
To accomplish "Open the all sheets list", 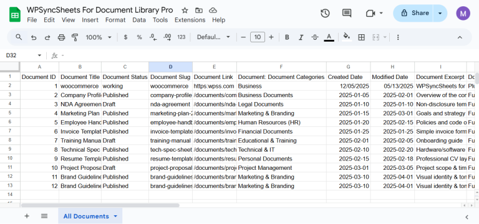I will [x=44, y=216].
